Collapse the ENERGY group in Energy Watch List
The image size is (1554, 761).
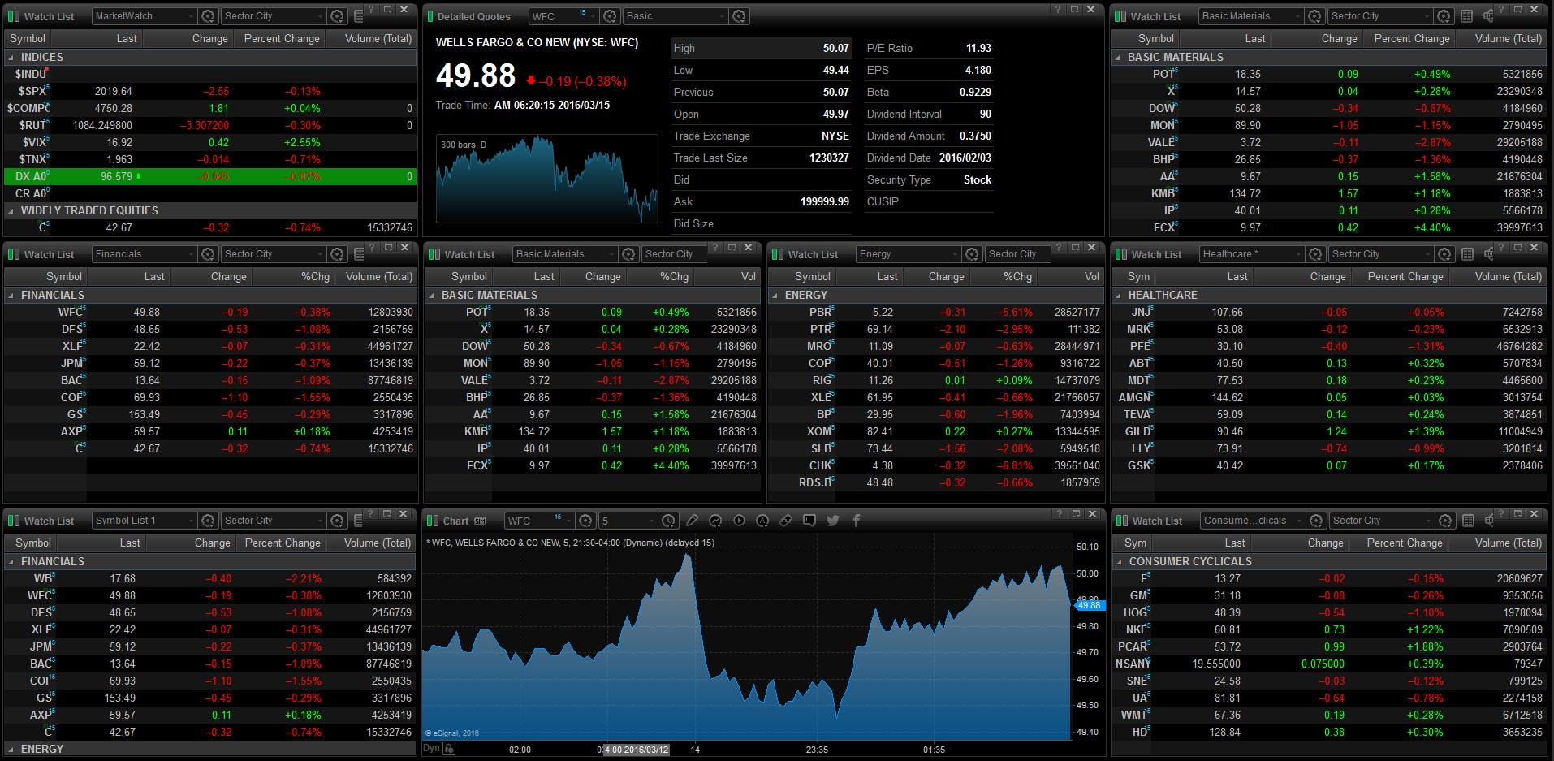pos(775,296)
